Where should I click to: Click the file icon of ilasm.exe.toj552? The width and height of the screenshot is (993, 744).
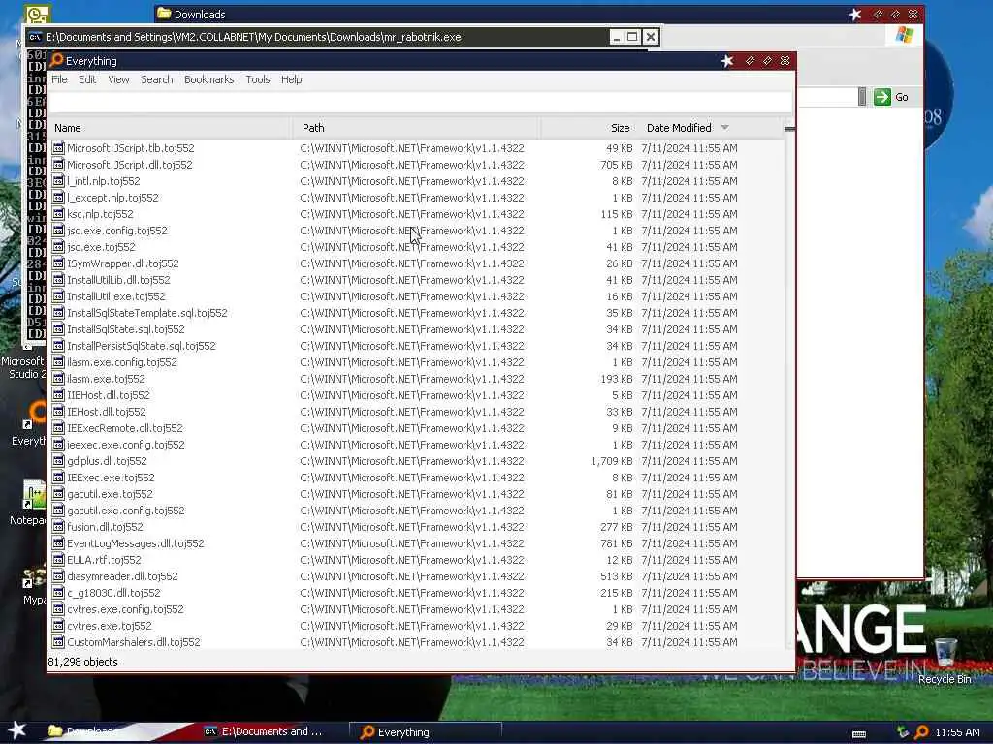click(x=58, y=379)
